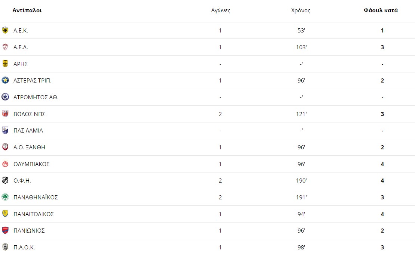The image size is (415, 255).
Task: Sort by the Αγώνες column header
Action: pos(221,10)
